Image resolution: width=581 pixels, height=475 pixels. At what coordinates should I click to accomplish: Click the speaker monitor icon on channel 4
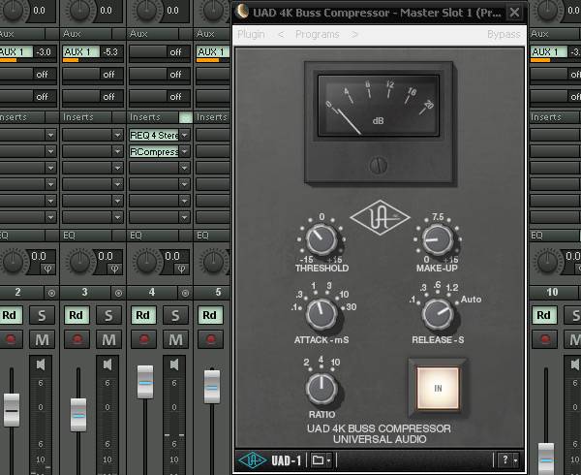(174, 364)
